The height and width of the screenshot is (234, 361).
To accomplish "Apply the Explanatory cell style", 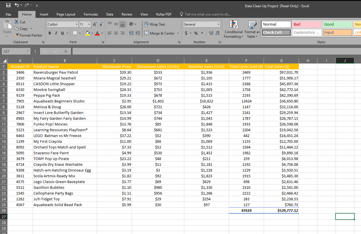I will click(x=307, y=33).
